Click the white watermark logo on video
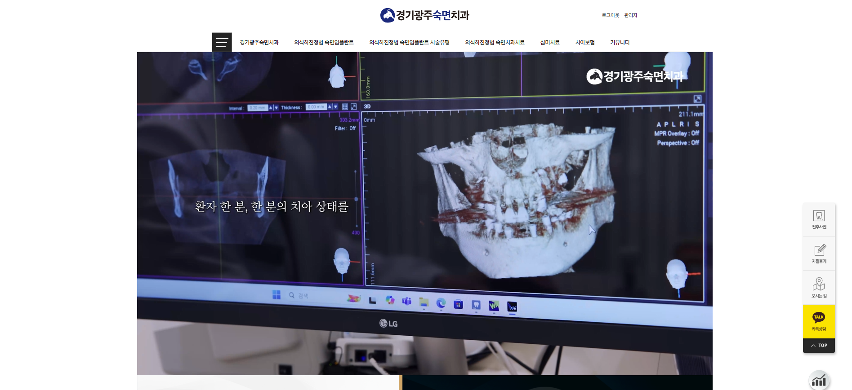The width and height of the screenshot is (852, 390). click(634, 76)
